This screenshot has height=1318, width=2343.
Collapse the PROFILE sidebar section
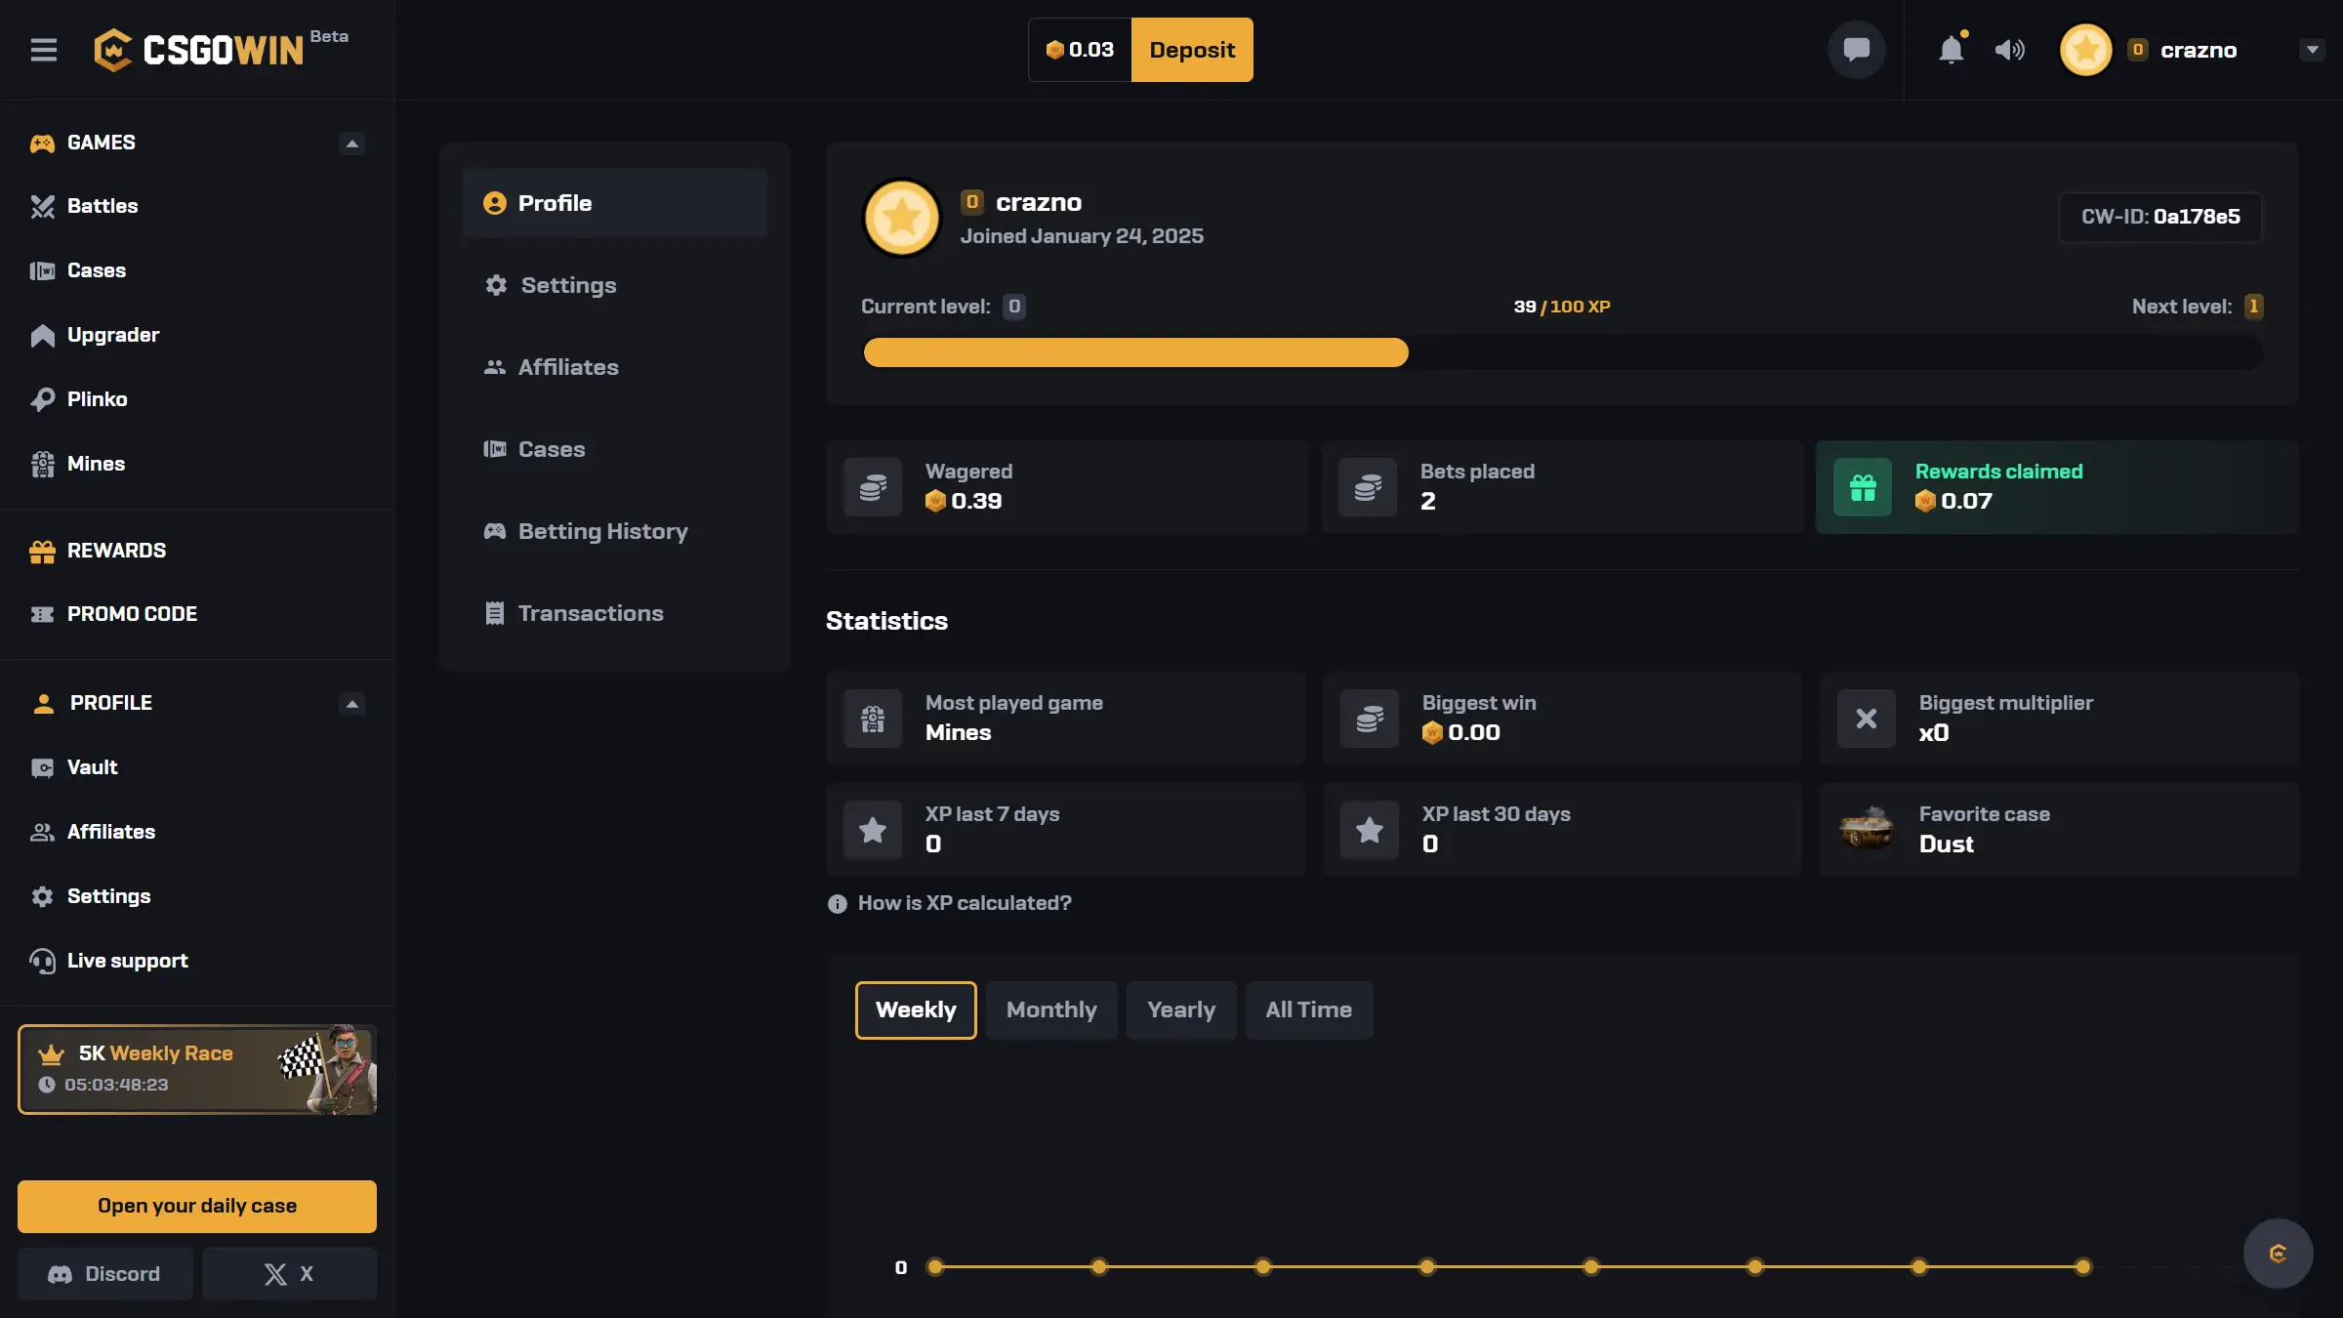tap(351, 704)
